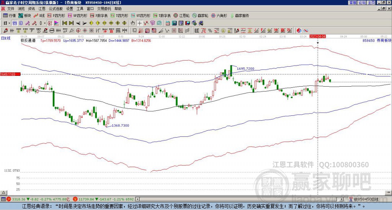Screen dimensions: 392x210
Task: Open 赢家服务 services
Action: (x=240, y=15)
